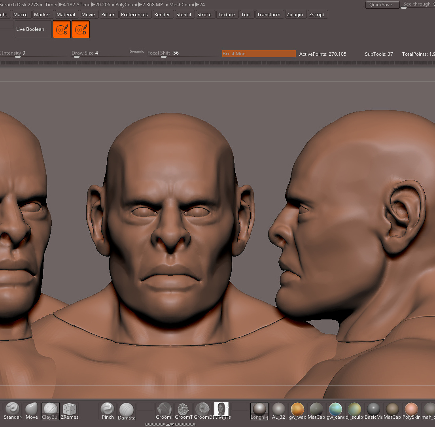This screenshot has height=427, width=435.
Task: Click the Scratch Disk 2278 status text
Action: [19, 5]
